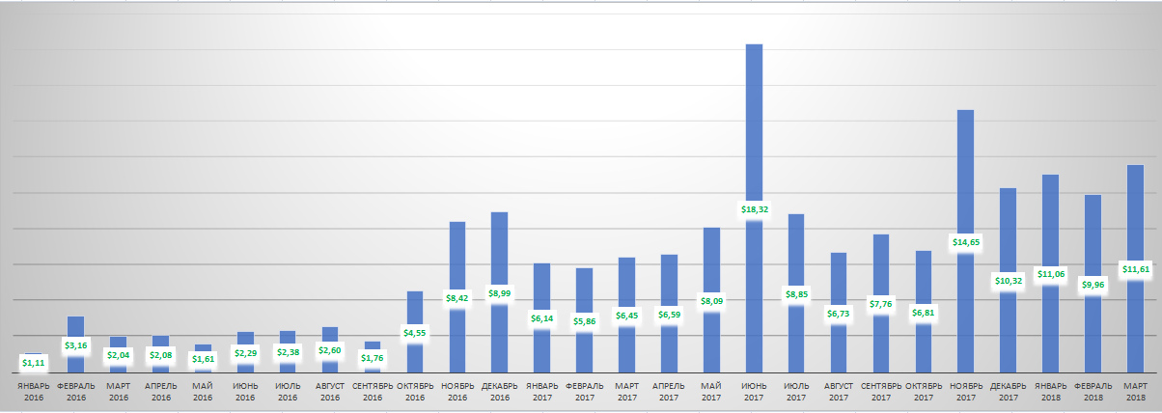Click the $3,16 data label
Image resolution: width=1162 pixels, height=413 pixels.
point(76,344)
